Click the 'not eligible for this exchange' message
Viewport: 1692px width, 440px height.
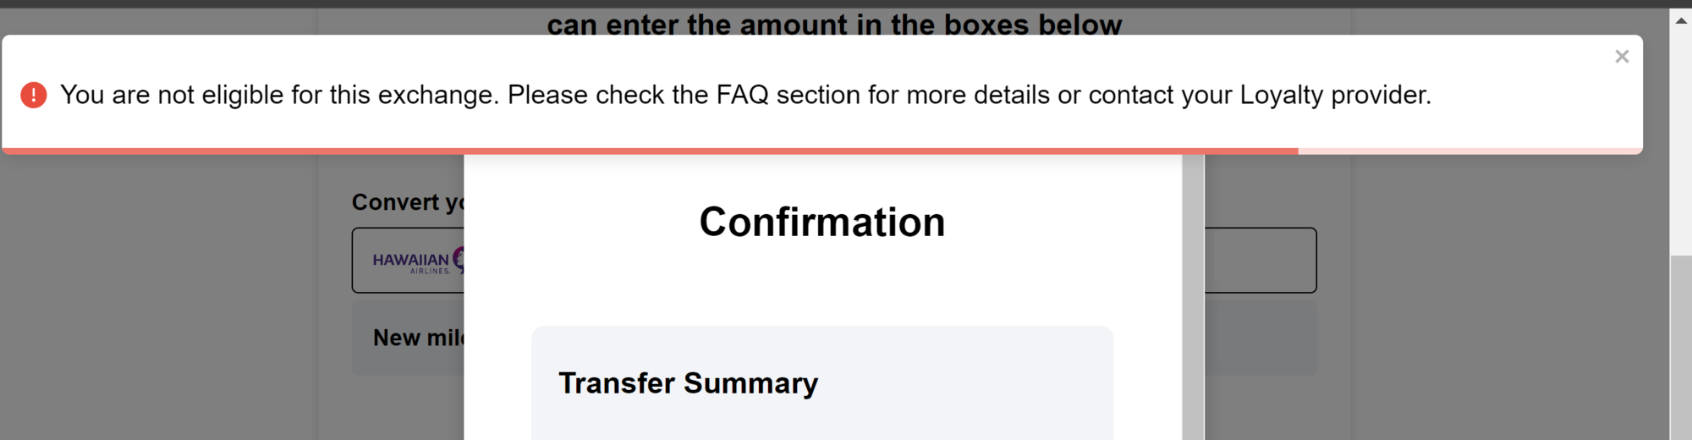pyautogui.click(x=745, y=95)
